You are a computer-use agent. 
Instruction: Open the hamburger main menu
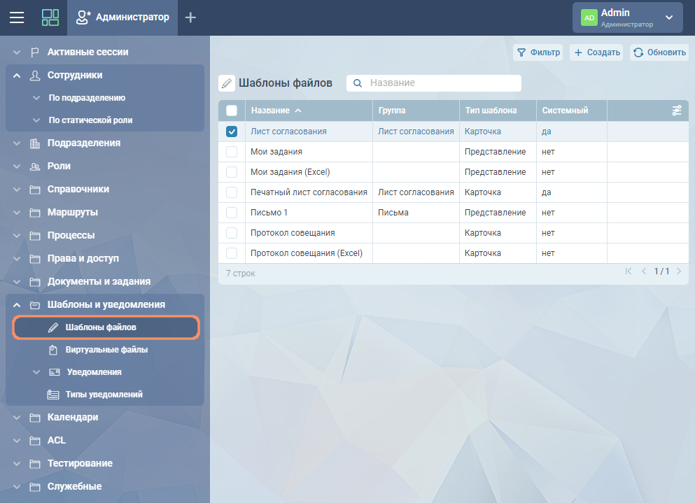(16, 17)
